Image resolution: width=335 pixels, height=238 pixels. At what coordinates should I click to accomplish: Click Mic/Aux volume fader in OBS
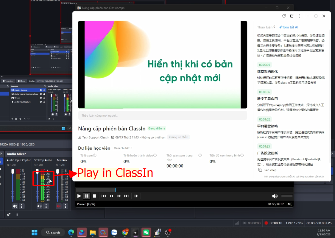click(x=57, y=171)
